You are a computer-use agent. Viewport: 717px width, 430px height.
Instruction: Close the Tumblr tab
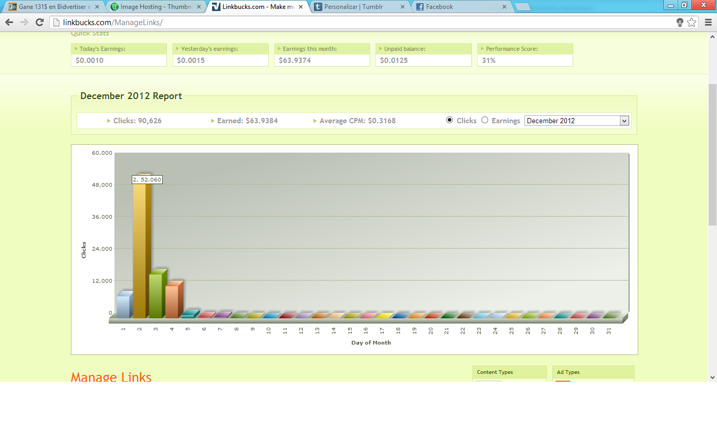403,7
